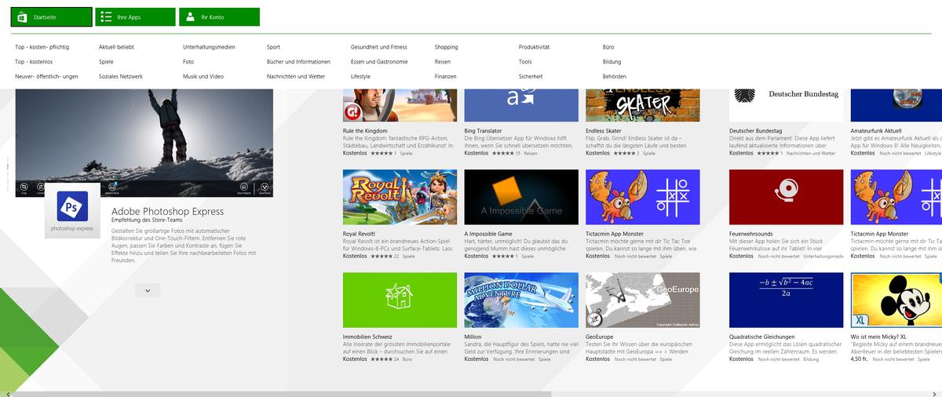The height and width of the screenshot is (397, 942).
Task: Open Amateurfunk Aktuell tile image
Action: [x=896, y=106]
